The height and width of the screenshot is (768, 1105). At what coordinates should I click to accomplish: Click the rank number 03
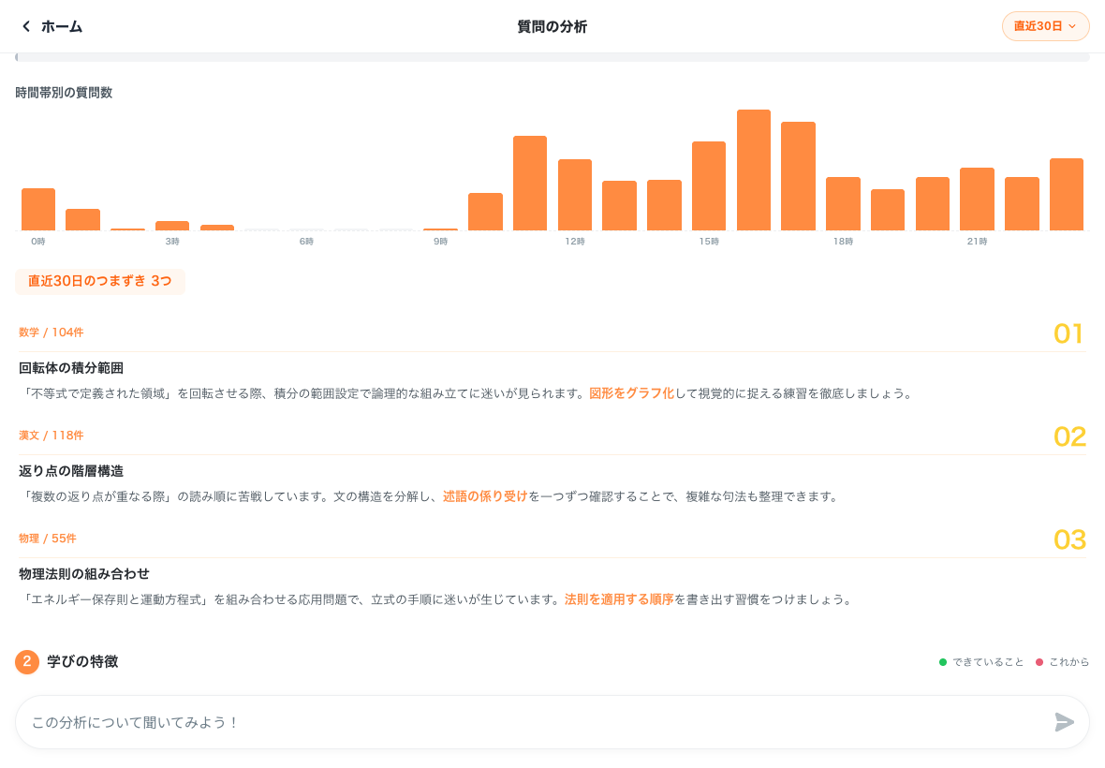(x=1069, y=539)
